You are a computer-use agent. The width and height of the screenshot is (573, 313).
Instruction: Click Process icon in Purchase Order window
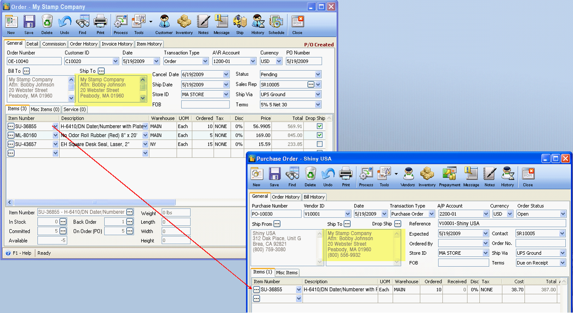coord(366,174)
